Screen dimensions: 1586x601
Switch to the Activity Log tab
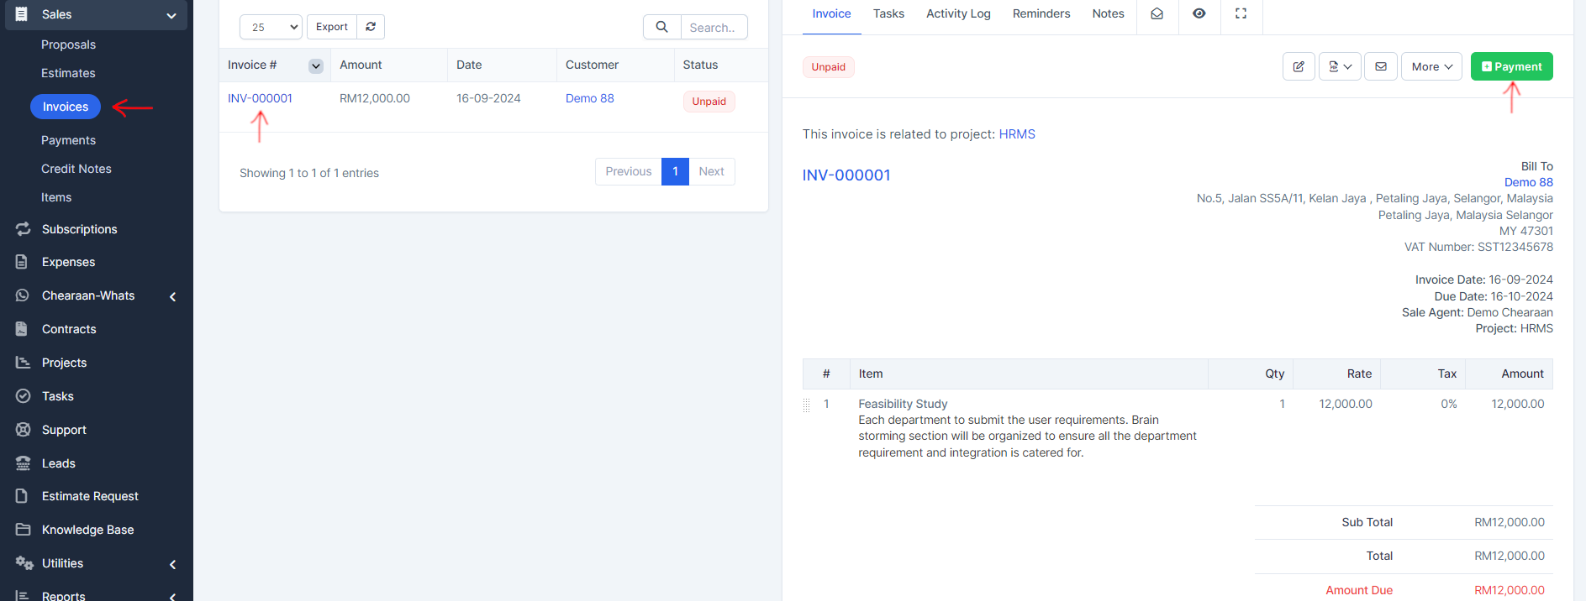point(958,13)
